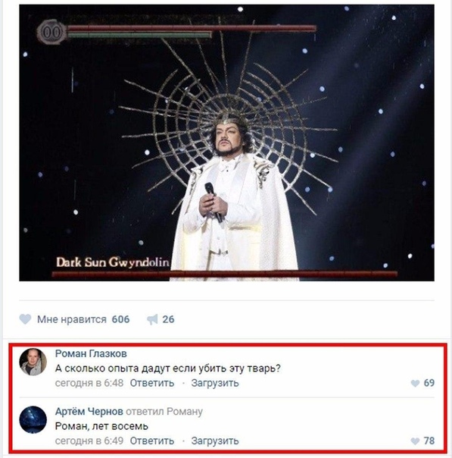The image size is (452, 458).
Task: Reply to Артём Чернов's comment with Ответить
Action: (x=152, y=441)
